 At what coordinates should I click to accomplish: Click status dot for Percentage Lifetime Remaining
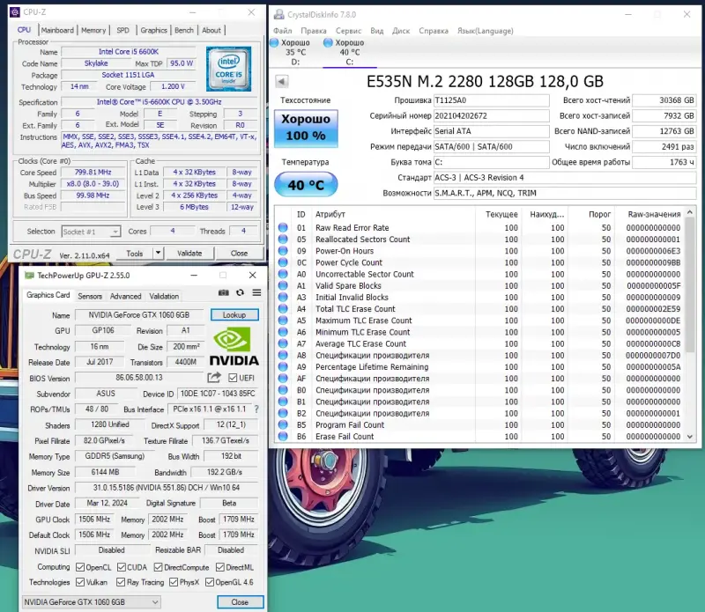click(x=283, y=366)
